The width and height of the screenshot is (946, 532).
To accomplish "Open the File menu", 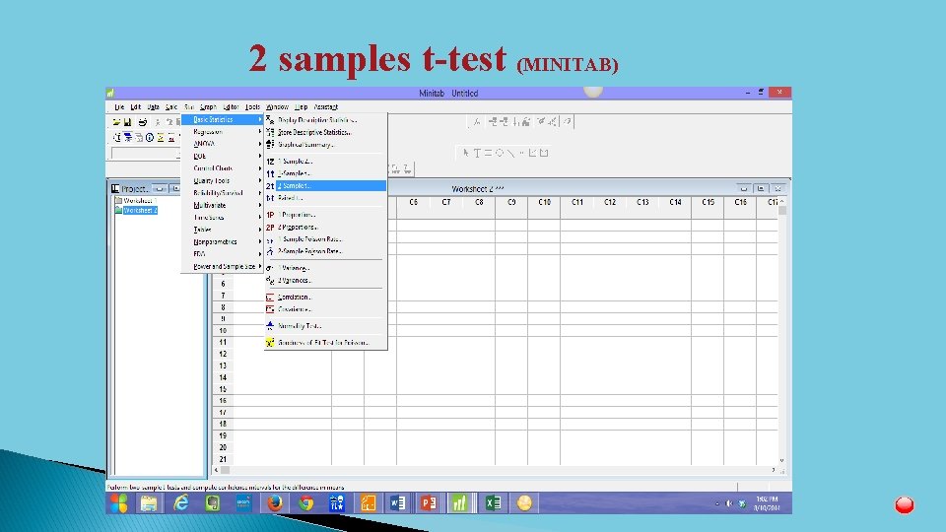I will point(119,107).
